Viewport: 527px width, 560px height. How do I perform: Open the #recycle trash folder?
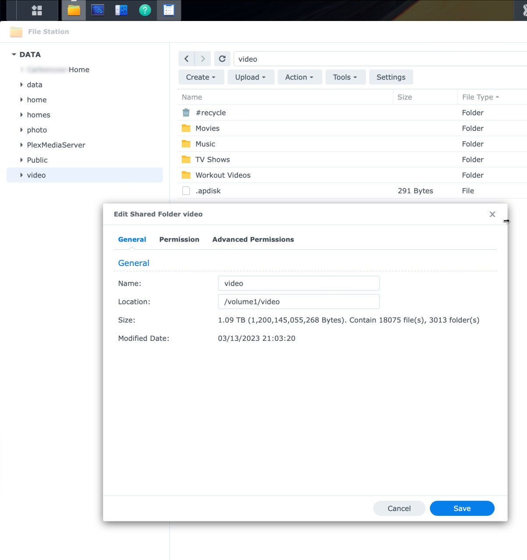click(211, 112)
